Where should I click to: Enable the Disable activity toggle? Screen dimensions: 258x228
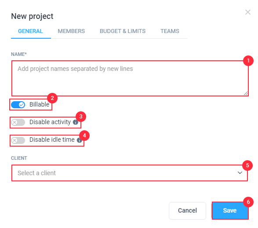18,122
